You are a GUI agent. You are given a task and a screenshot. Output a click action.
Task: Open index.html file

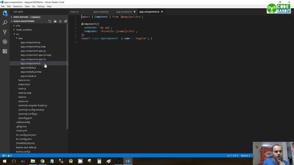click(24, 84)
